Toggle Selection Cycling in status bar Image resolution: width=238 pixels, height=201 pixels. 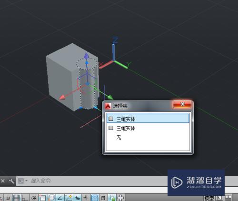coord(112,198)
